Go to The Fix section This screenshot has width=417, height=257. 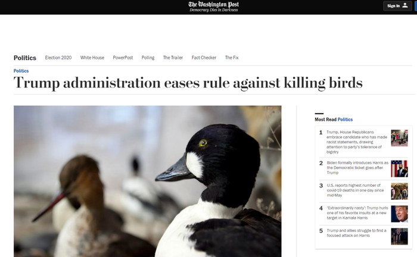pyautogui.click(x=232, y=58)
